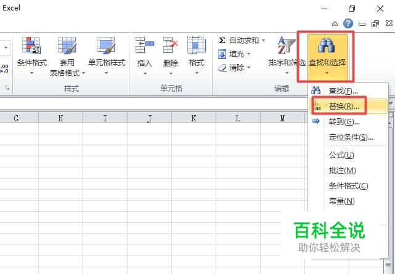Image resolution: width=395 pixels, height=274 pixels.
Task: Open Excel Help question mark icon
Action: (x=348, y=23)
